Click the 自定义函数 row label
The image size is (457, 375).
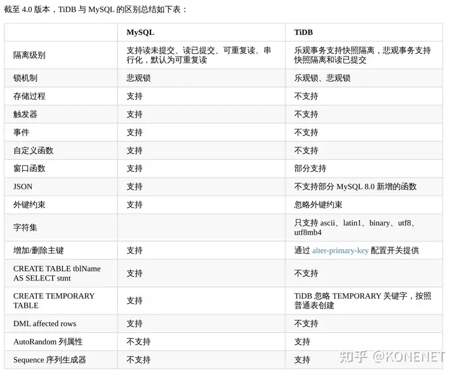point(33,150)
